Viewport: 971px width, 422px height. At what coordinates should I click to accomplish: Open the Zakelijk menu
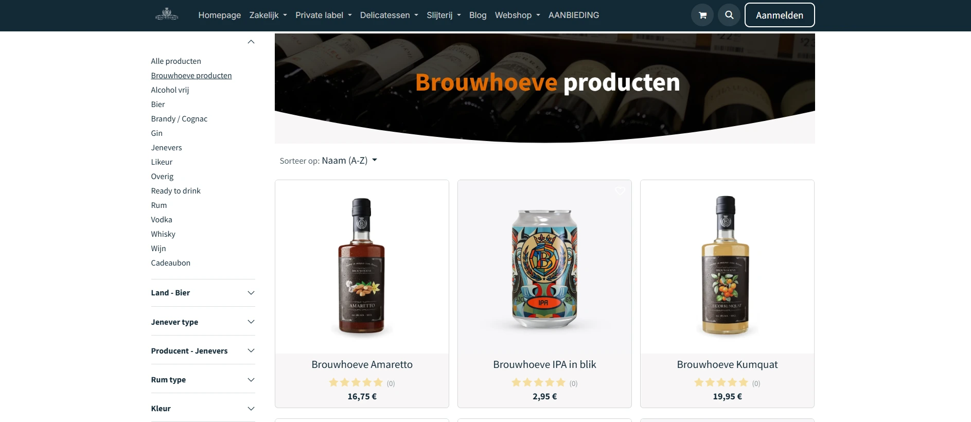268,15
